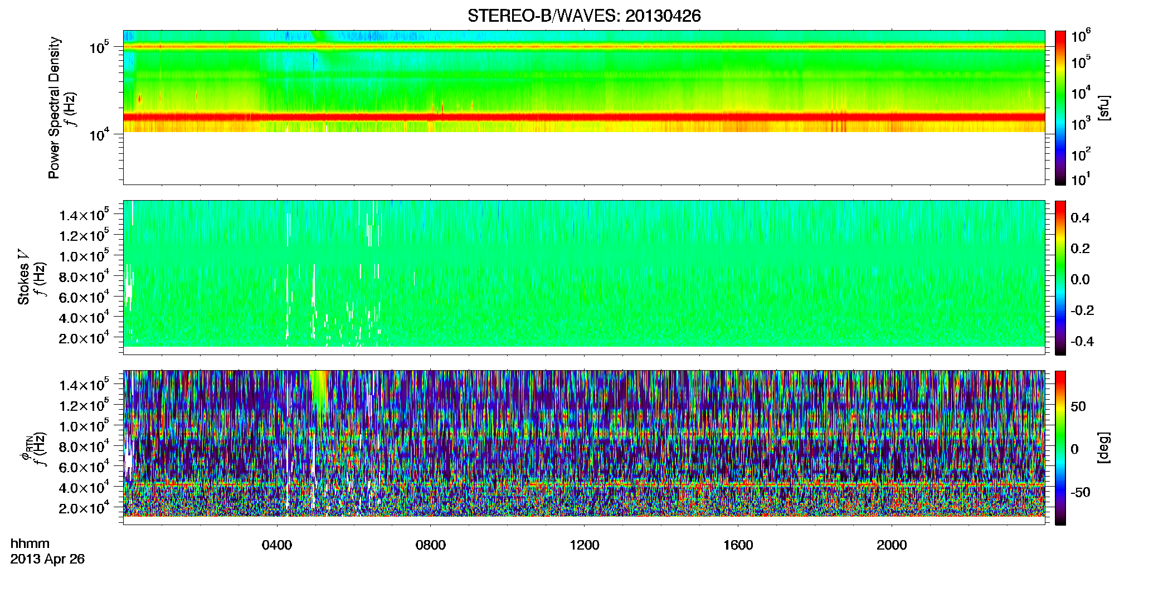Select the 1600 time axis label

click(x=738, y=545)
